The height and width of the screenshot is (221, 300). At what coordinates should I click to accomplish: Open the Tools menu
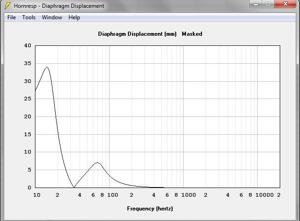click(x=29, y=17)
